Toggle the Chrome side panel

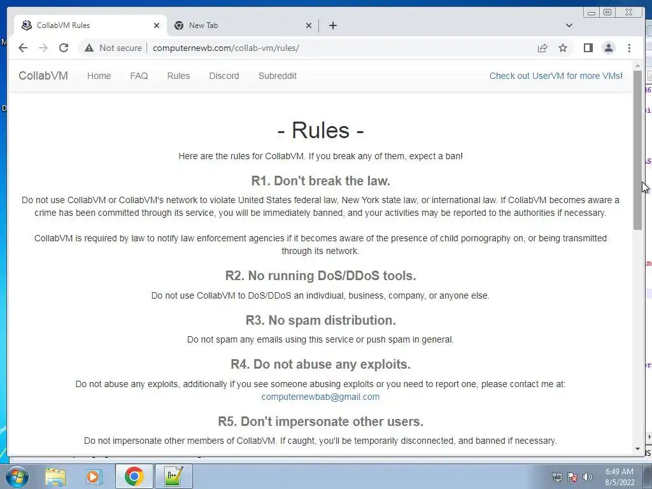(x=588, y=48)
